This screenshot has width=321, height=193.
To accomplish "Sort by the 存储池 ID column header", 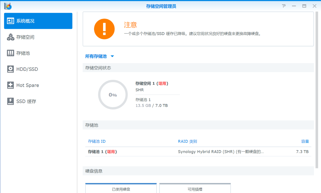I will click(97, 141).
